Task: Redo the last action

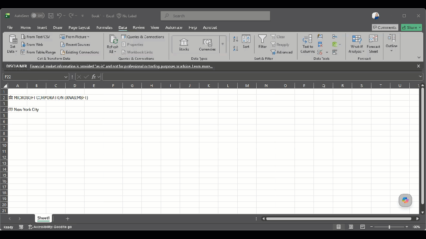Action: point(71,16)
